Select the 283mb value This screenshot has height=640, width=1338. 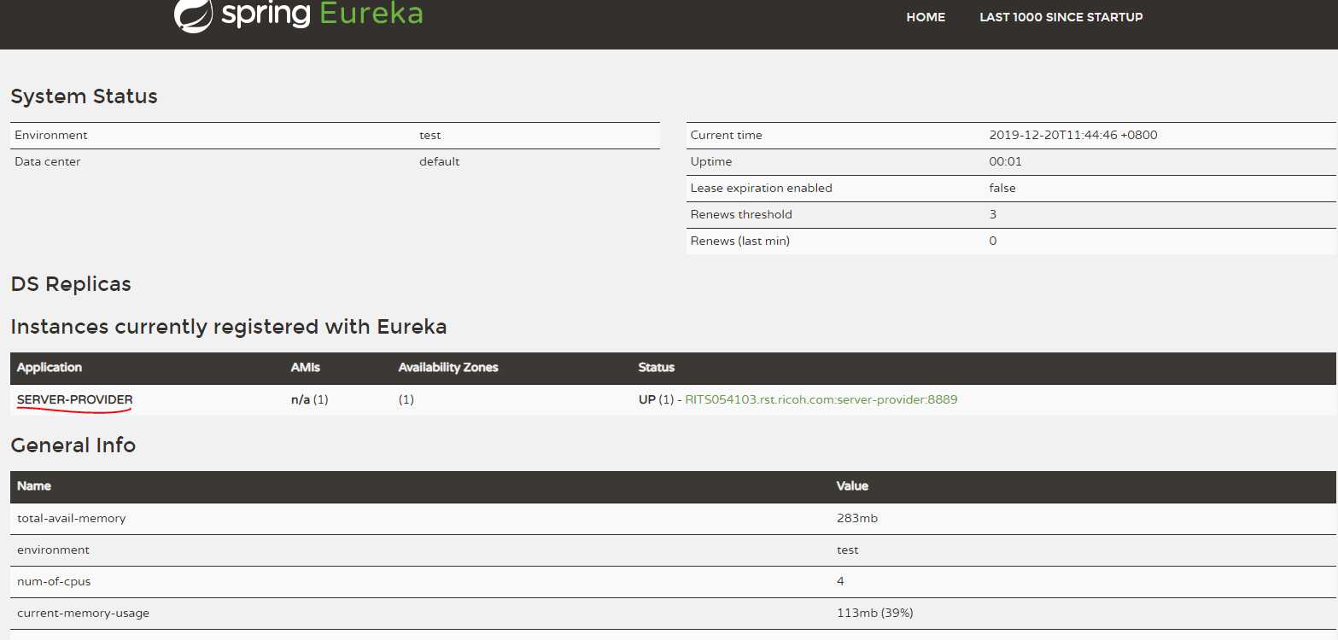(x=857, y=518)
